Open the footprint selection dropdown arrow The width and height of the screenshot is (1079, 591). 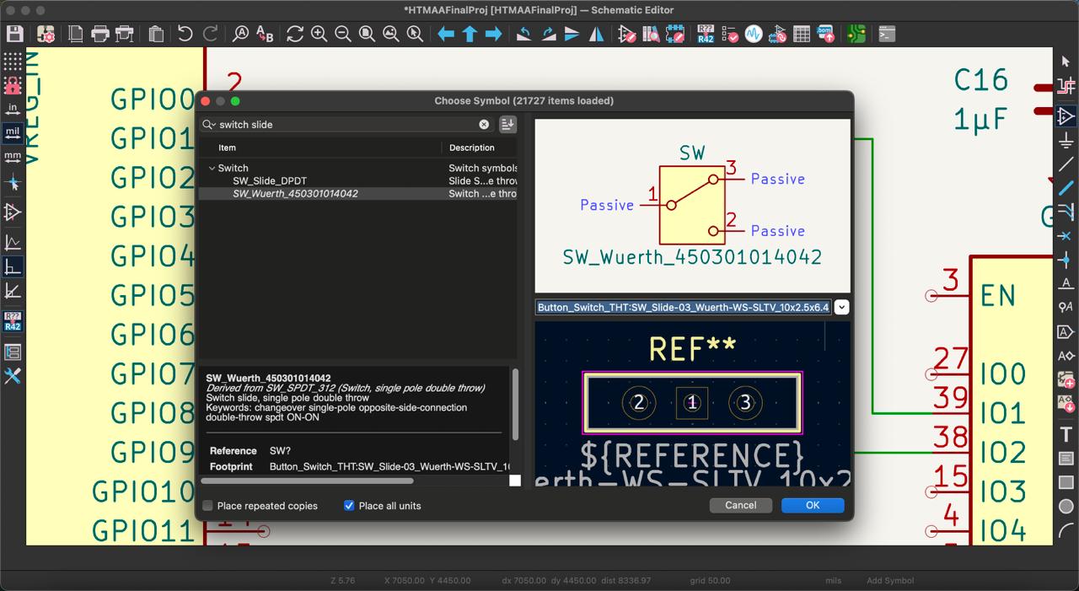pyautogui.click(x=841, y=308)
